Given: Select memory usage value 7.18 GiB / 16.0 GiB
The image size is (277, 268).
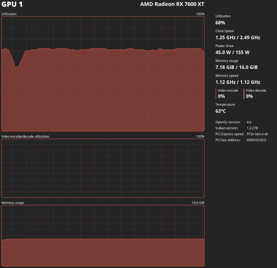Looking at the screenshot, I should (236, 67).
